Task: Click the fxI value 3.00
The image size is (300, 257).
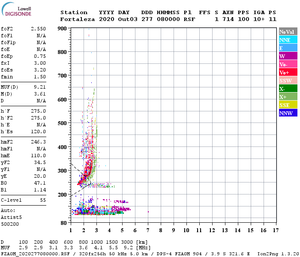Action: (40, 63)
